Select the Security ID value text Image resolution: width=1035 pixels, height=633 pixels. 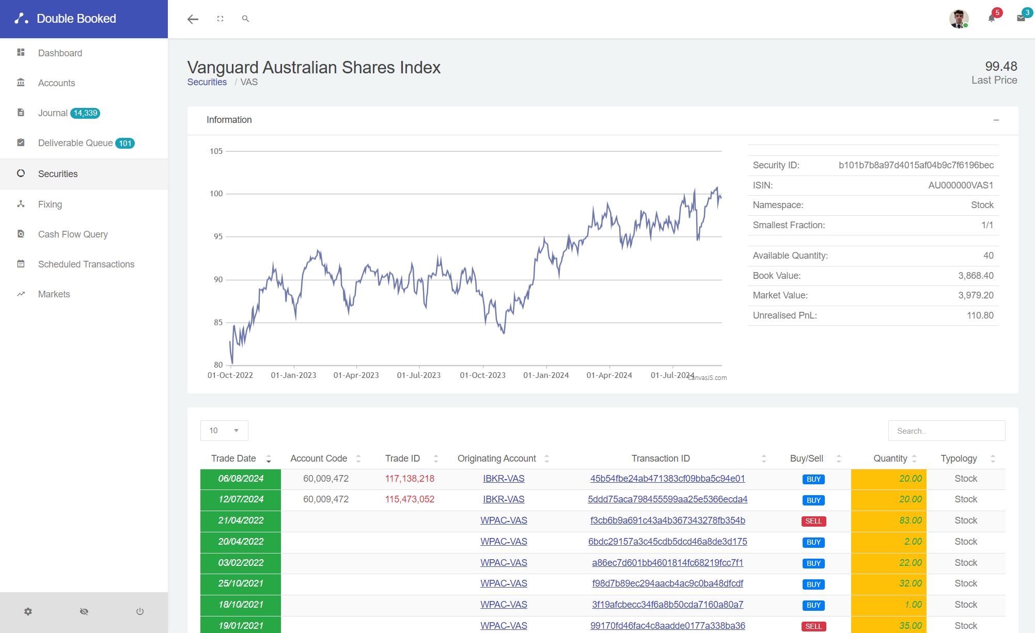click(x=916, y=165)
